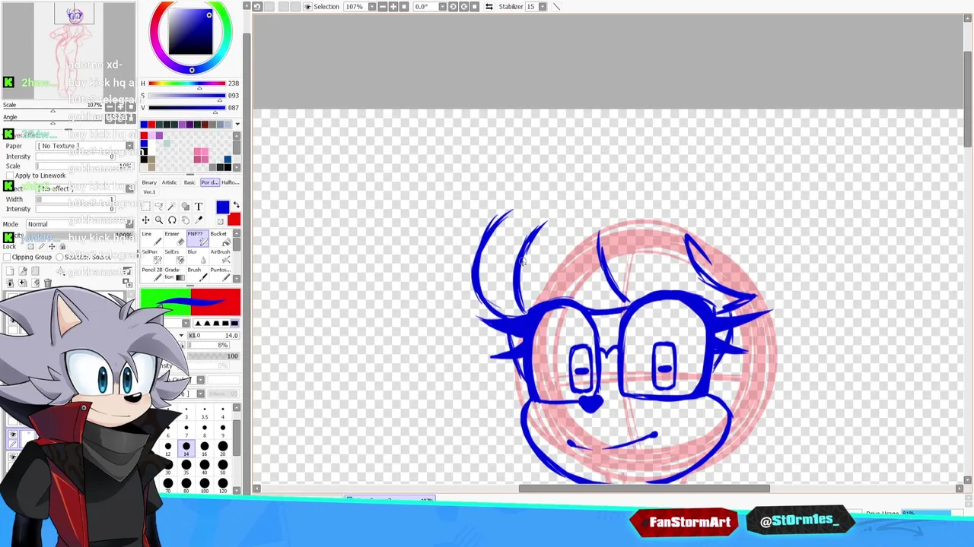Switch to the Artistic brush tab
The width and height of the screenshot is (974, 547).
point(170,182)
